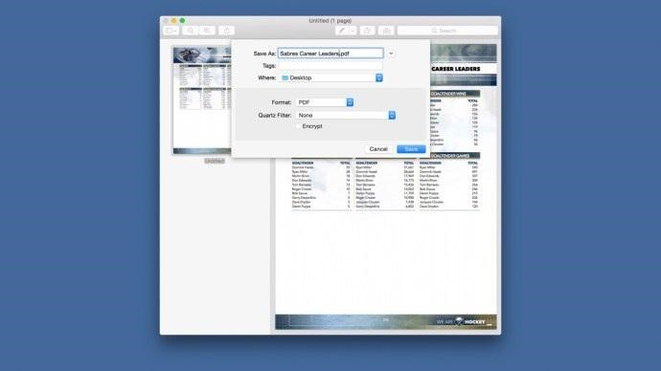The image size is (661, 371).
Task: Click in the Save As filename field
Action: [330, 54]
